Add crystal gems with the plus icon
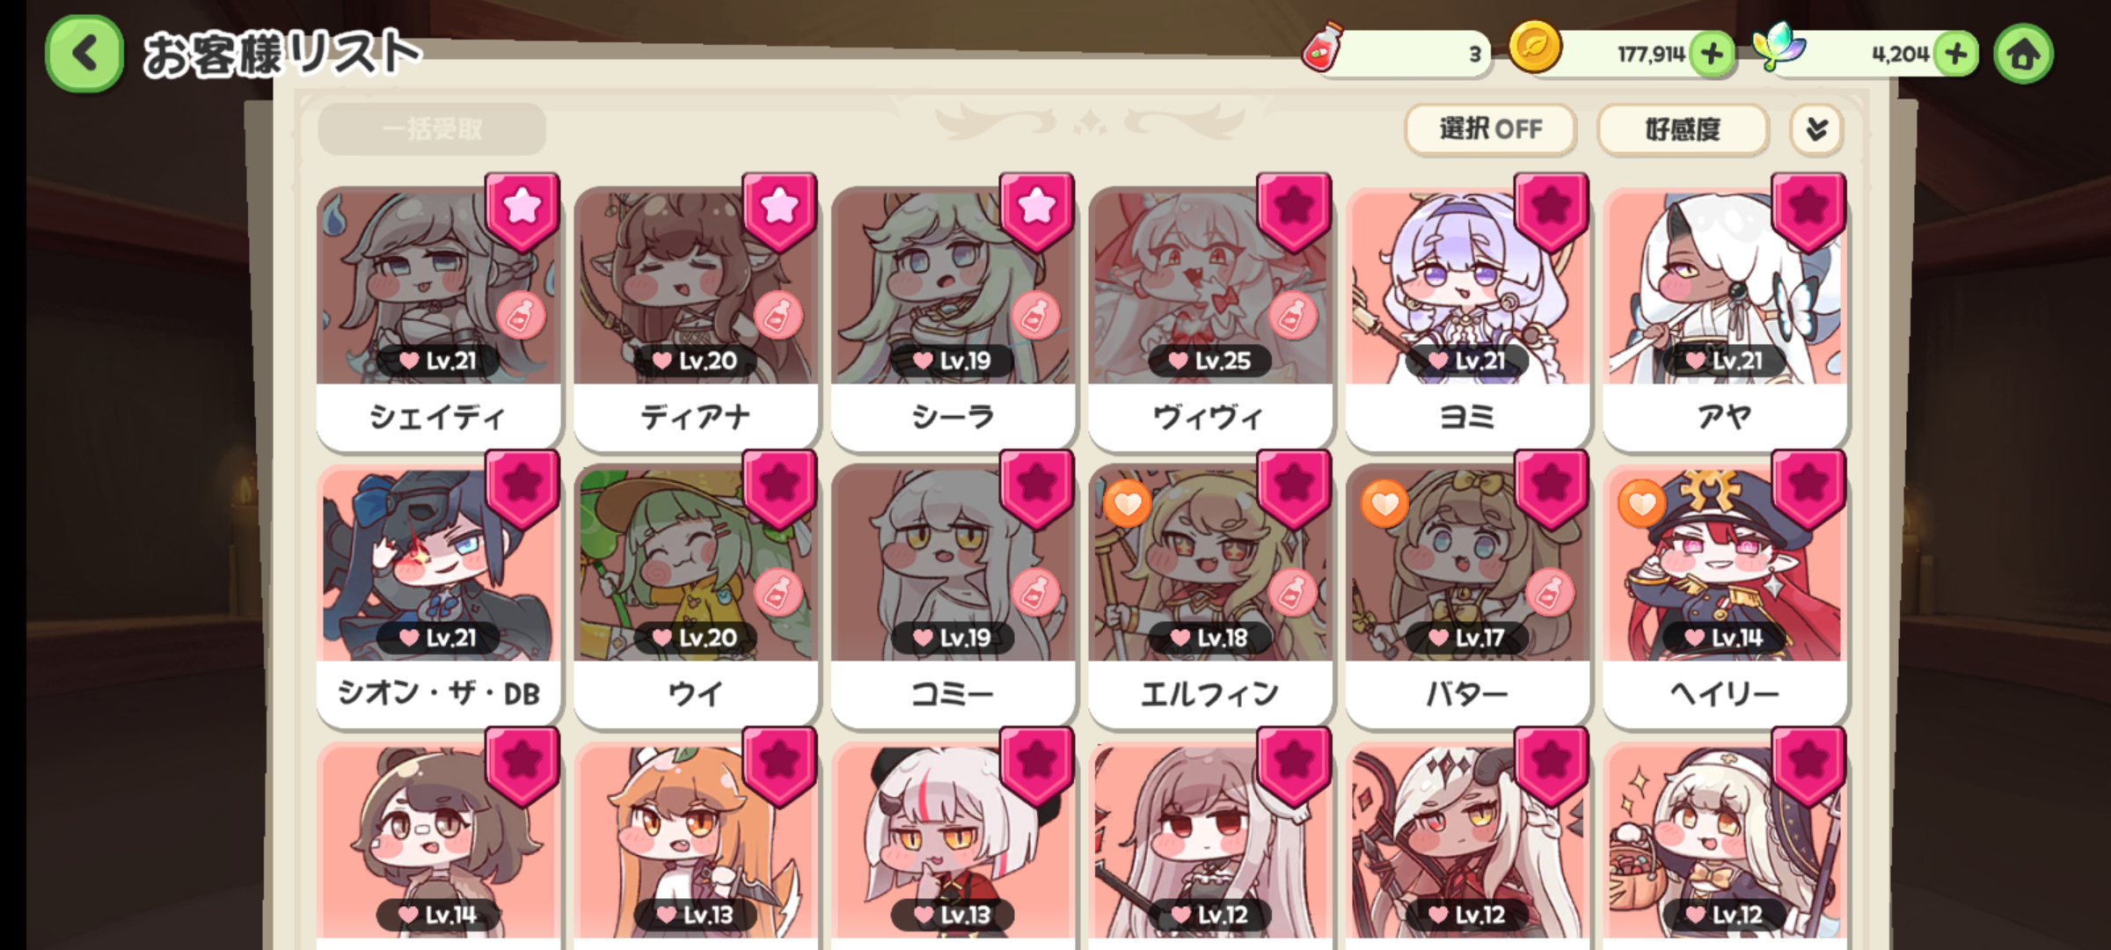This screenshot has width=2111, height=950. [x=1956, y=55]
